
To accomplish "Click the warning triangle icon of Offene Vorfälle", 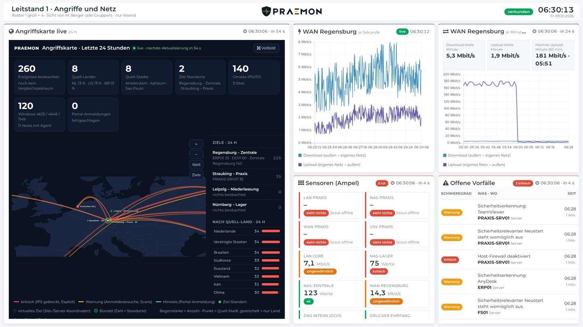I will coord(446,183).
